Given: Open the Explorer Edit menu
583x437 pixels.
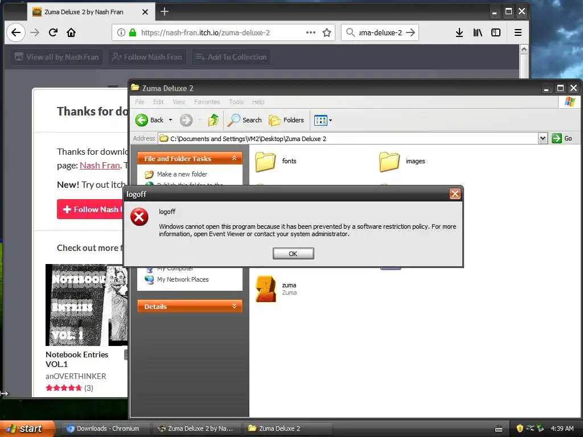Looking at the screenshot, I should (158, 102).
